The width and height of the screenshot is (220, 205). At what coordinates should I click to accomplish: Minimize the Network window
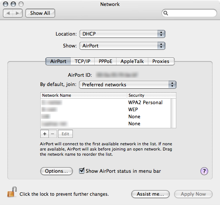tap(13, 4)
